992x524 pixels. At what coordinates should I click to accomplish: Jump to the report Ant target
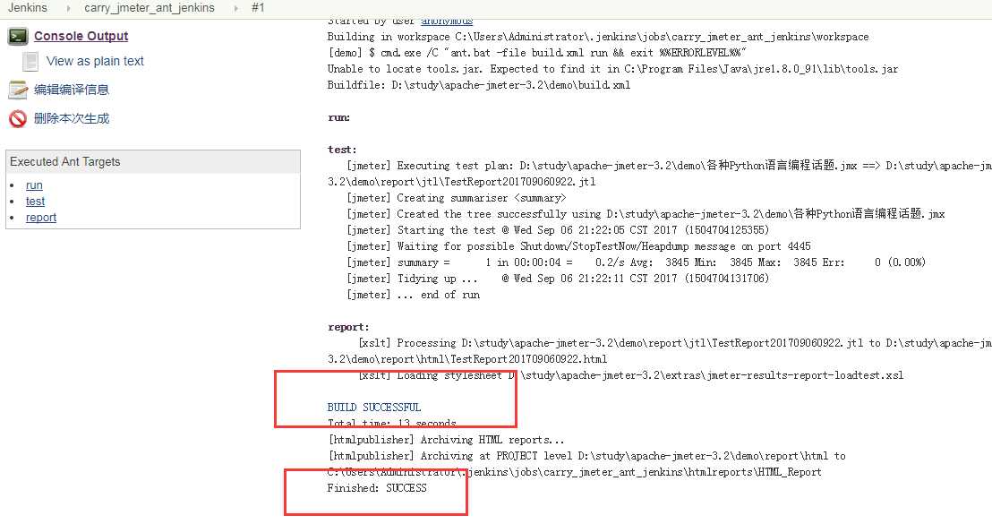pyautogui.click(x=41, y=217)
